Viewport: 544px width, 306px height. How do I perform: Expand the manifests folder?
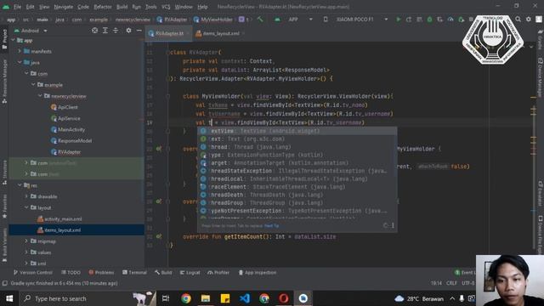tap(20, 51)
